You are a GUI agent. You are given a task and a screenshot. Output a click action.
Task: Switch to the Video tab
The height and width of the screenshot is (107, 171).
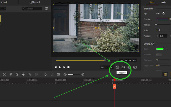[x=152, y=2]
